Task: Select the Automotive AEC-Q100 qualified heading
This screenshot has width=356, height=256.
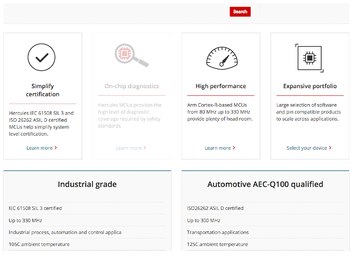Action: point(265,184)
